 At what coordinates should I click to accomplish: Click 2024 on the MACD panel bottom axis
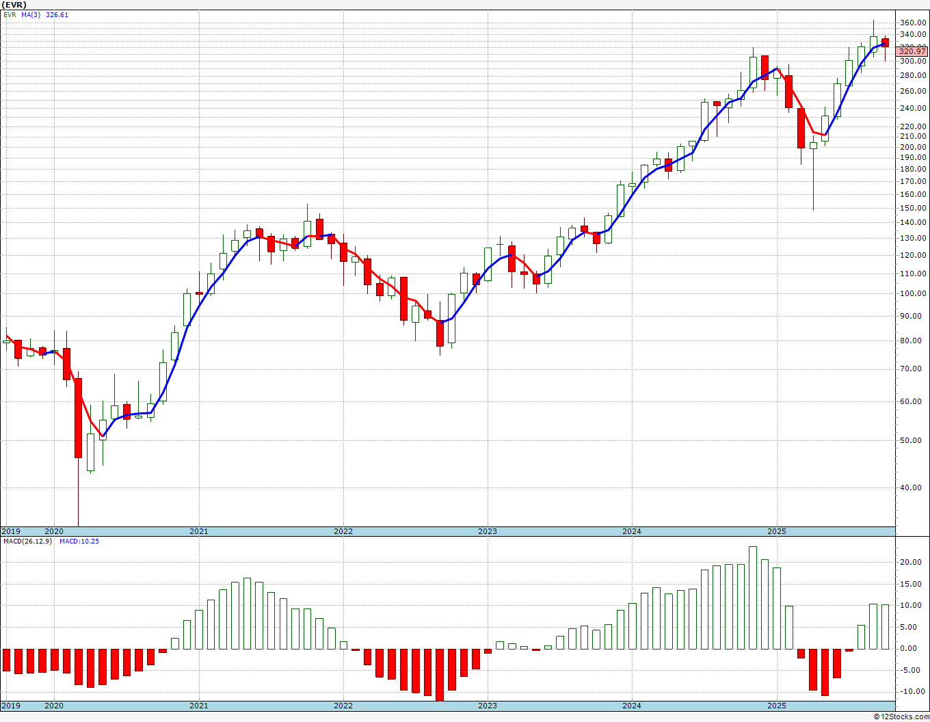[x=632, y=706]
